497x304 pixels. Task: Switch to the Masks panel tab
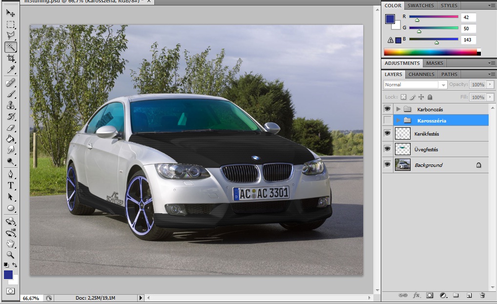(x=435, y=63)
